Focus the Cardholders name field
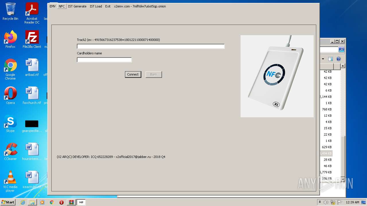 [x=104, y=60]
